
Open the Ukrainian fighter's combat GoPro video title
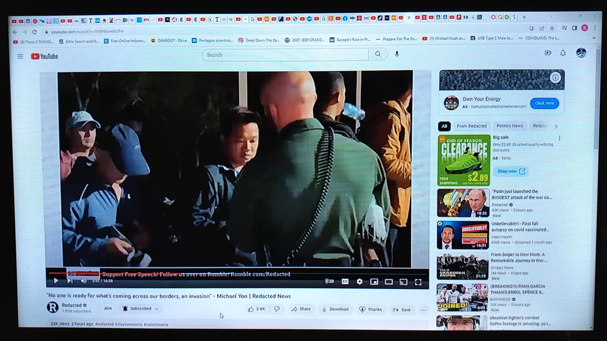(521, 321)
